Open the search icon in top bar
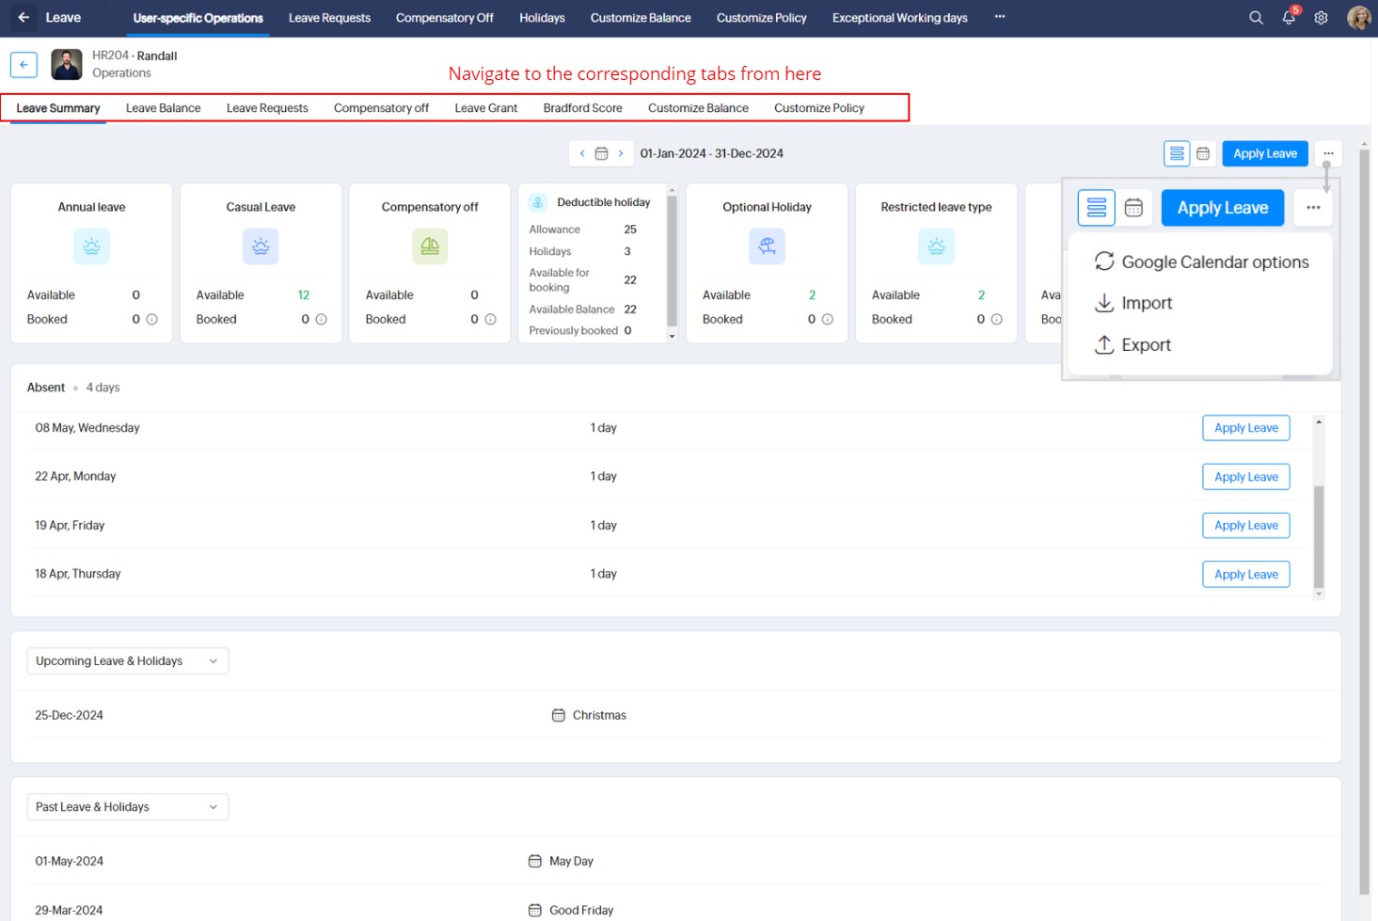This screenshot has height=921, width=1378. click(x=1256, y=18)
